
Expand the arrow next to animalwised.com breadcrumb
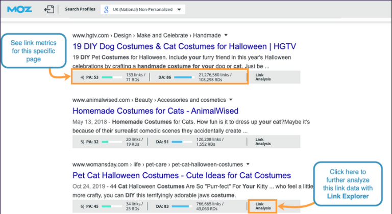pos(231,100)
